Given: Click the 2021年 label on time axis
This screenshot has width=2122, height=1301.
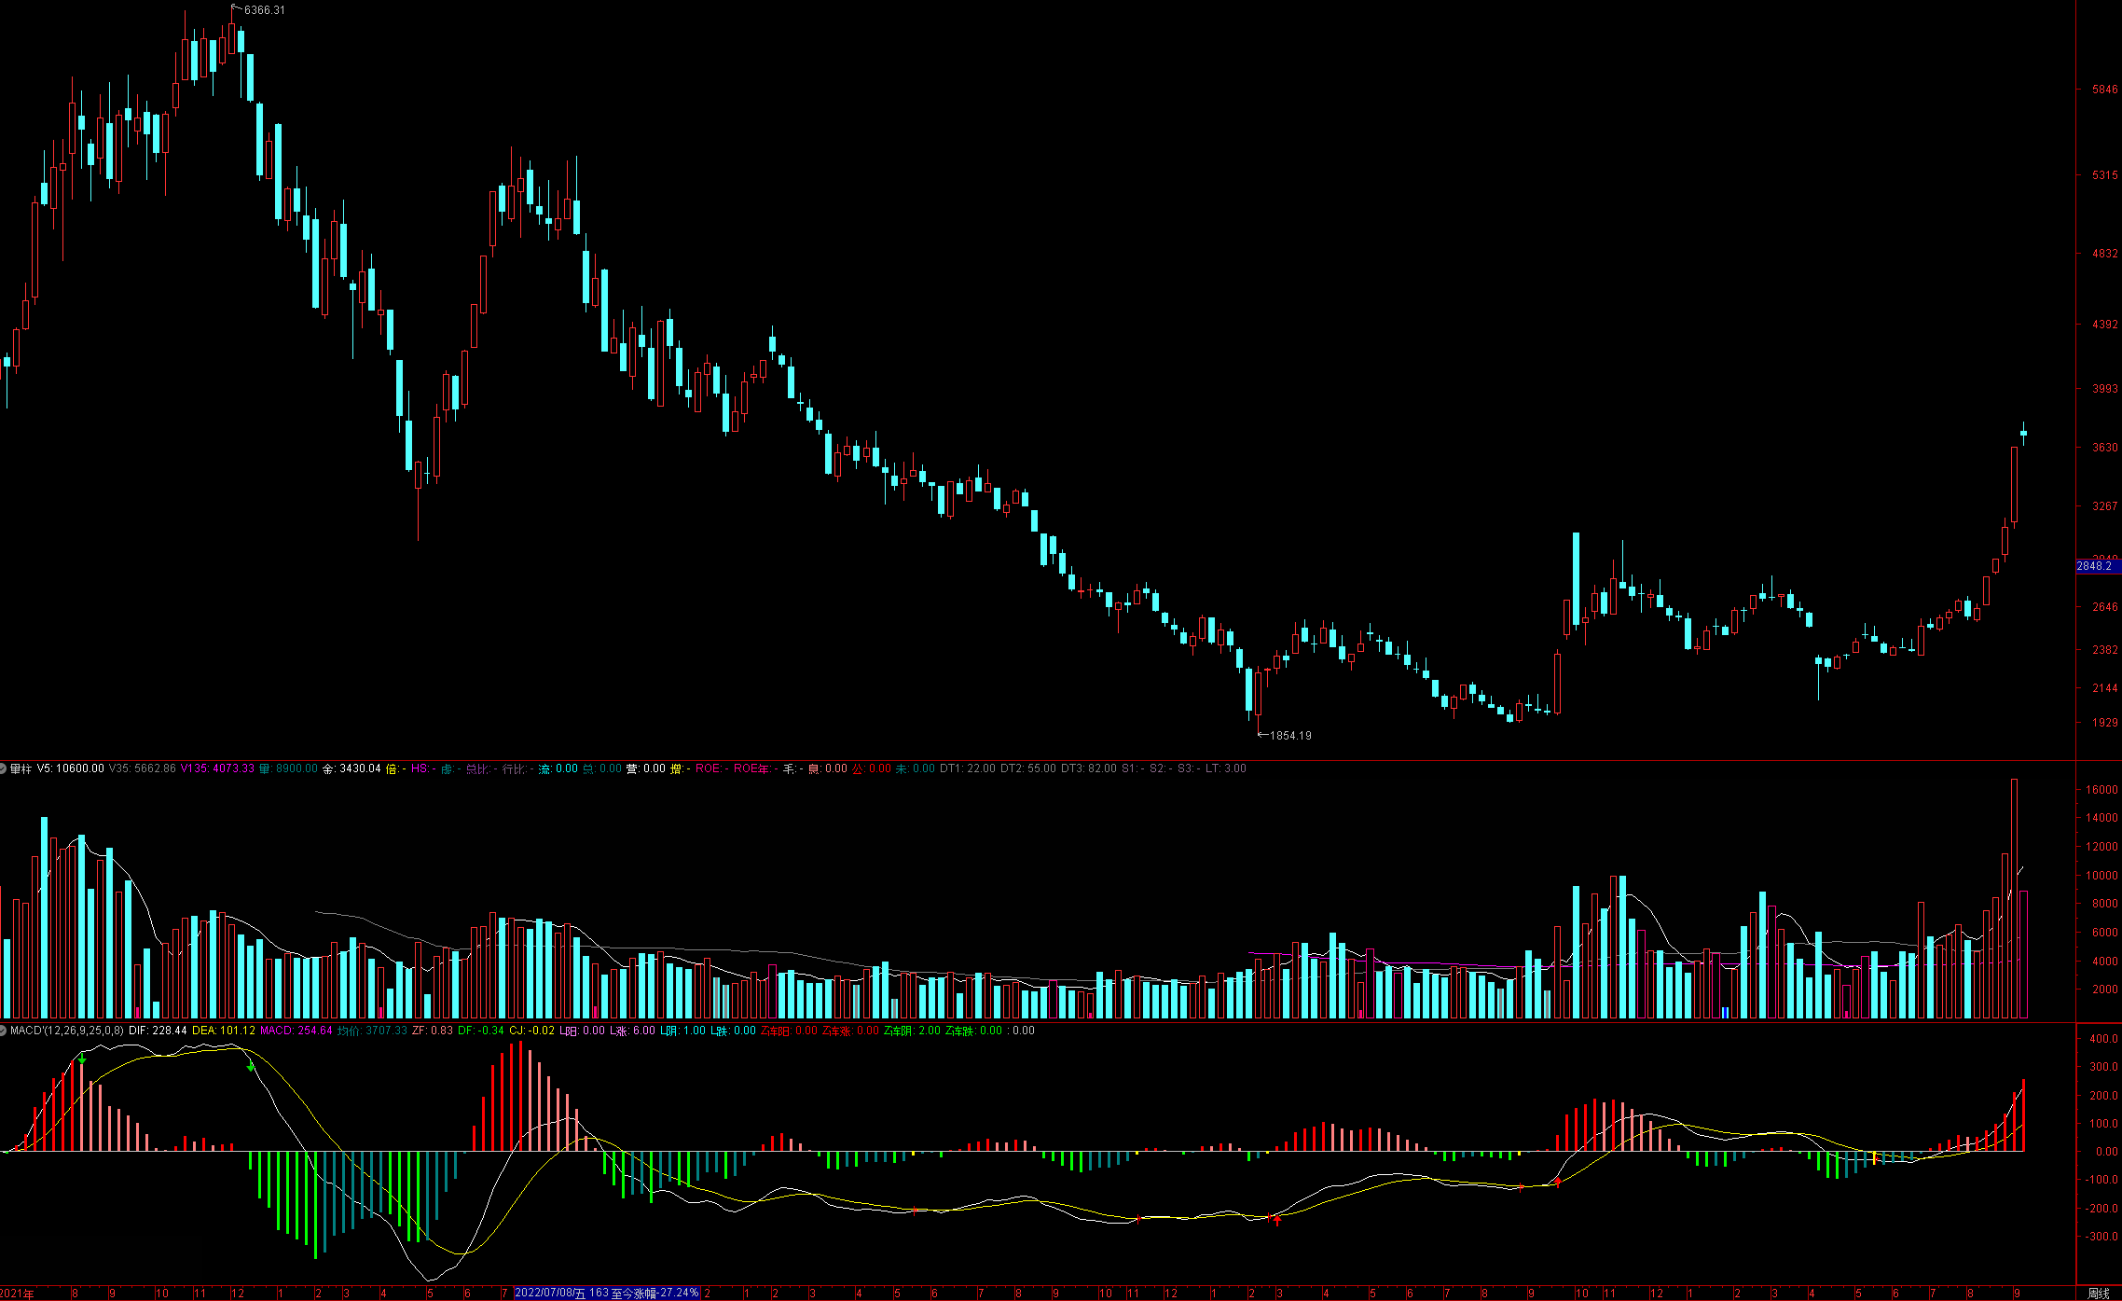Looking at the screenshot, I should coord(17,1294).
